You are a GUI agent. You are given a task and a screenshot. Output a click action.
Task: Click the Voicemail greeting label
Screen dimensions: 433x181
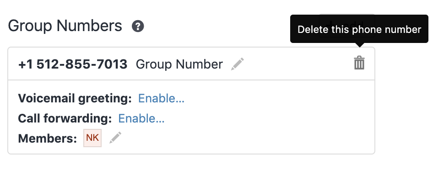pos(75,99)
